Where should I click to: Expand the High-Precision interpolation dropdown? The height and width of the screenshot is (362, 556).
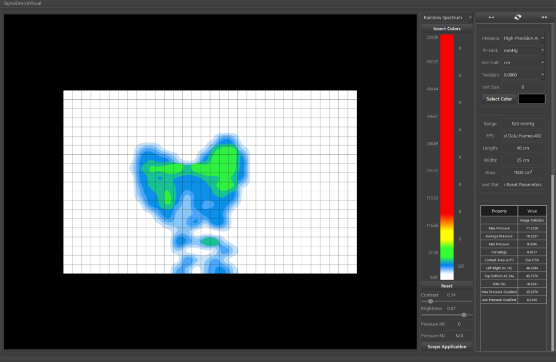coord(523,38)
